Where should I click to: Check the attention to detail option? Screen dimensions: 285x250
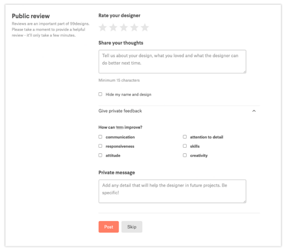pos(185,137)
